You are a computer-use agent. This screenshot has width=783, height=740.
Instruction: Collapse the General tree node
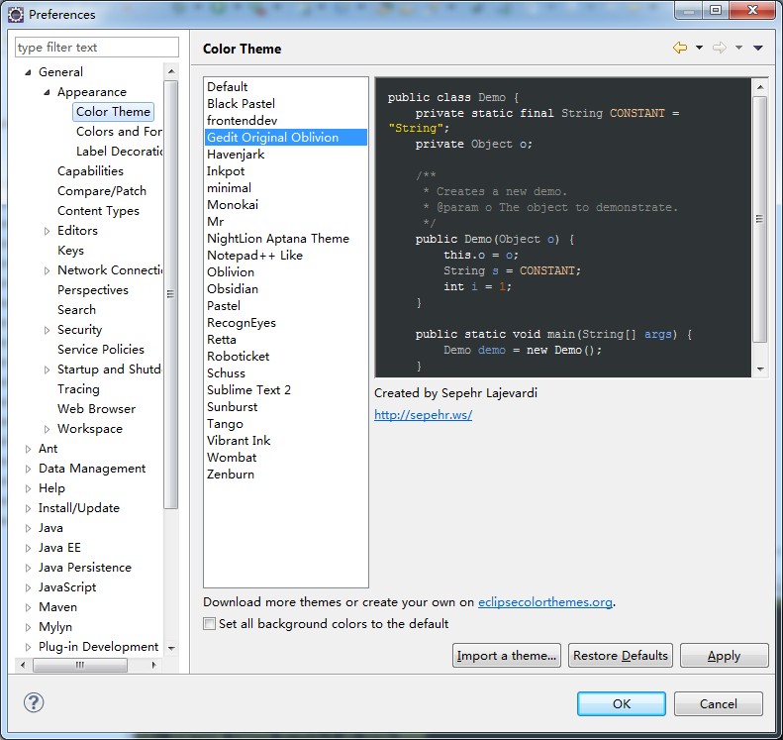(x=28, y=72)
